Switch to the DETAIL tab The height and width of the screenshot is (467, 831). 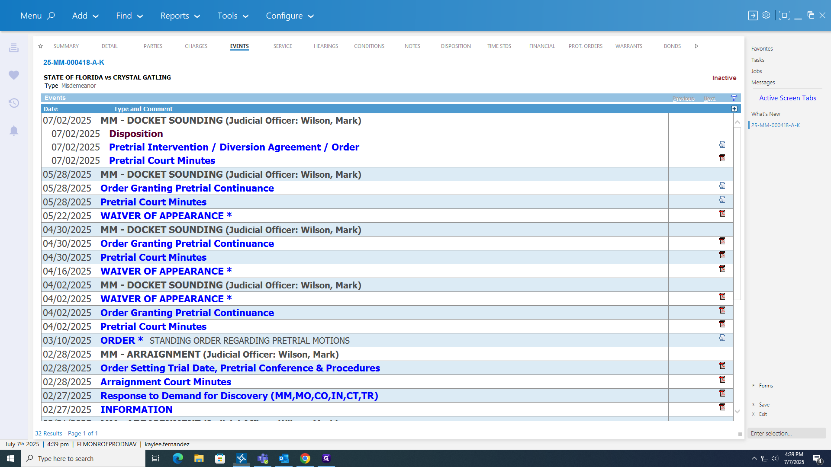pos(110,46)
